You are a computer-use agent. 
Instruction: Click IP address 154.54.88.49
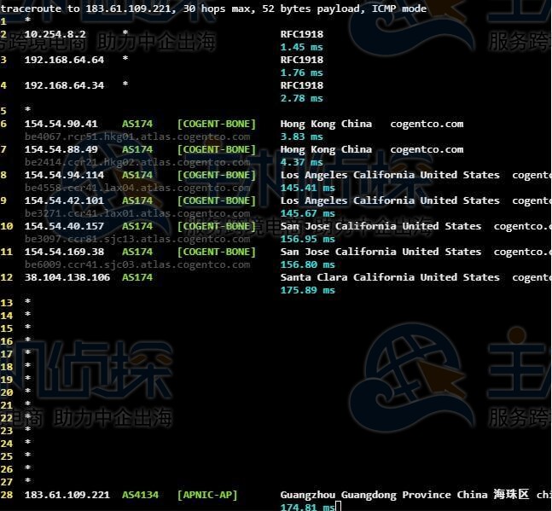(61, 149)
